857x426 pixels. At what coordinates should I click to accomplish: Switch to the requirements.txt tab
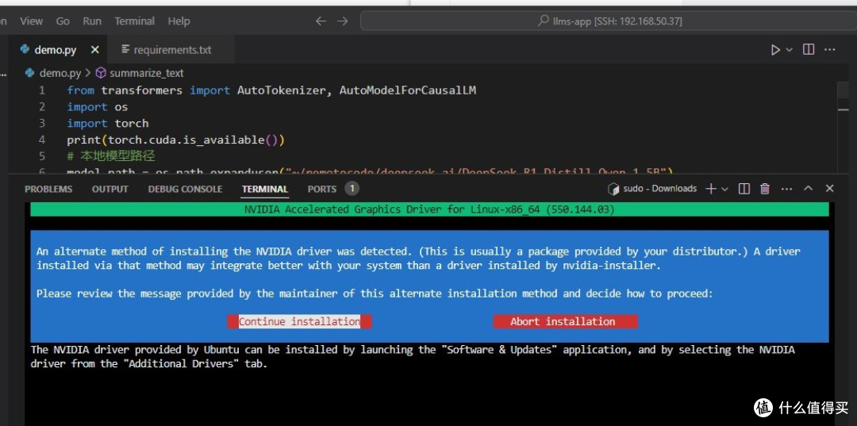(171, 50)
